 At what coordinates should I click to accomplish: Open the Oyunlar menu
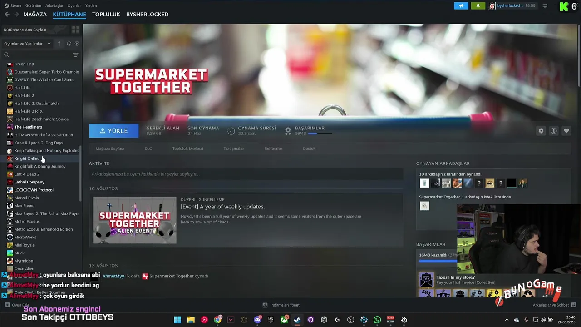(74, 5)
